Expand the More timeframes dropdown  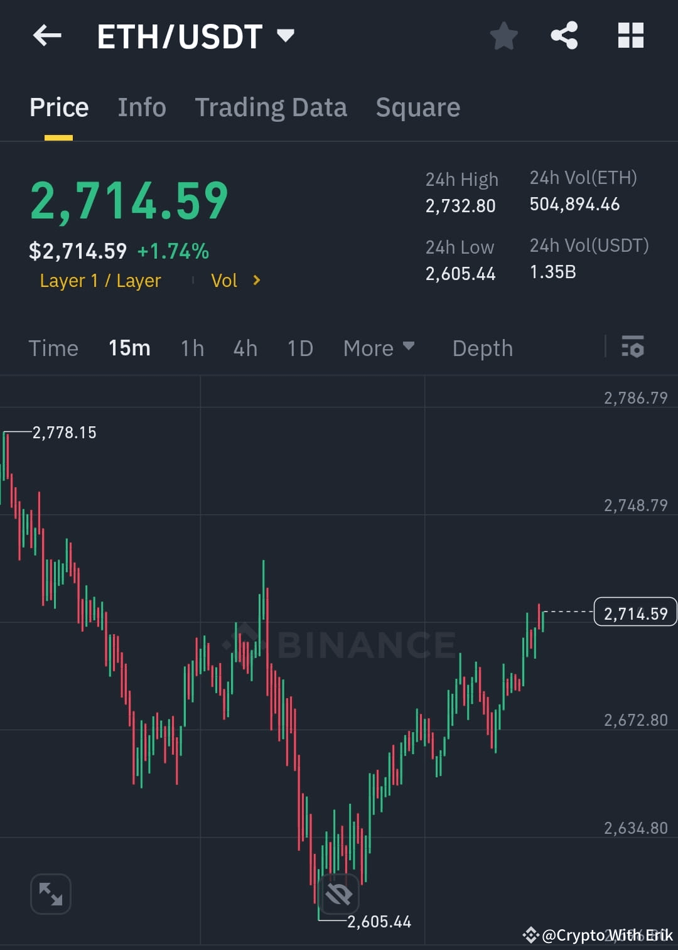click(x=379, y=348)
